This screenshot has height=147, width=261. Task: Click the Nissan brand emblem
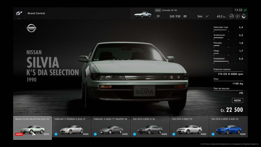[31, 28]
